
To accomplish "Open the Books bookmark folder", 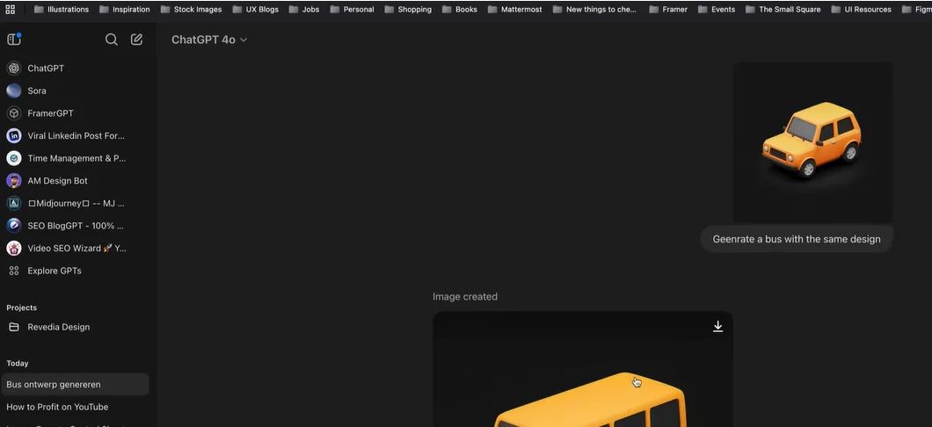I will (460, 10).
